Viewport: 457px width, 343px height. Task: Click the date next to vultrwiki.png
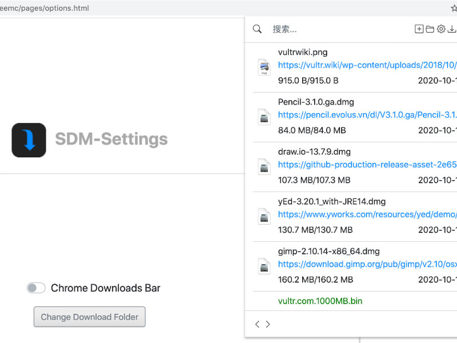[437, 81]
